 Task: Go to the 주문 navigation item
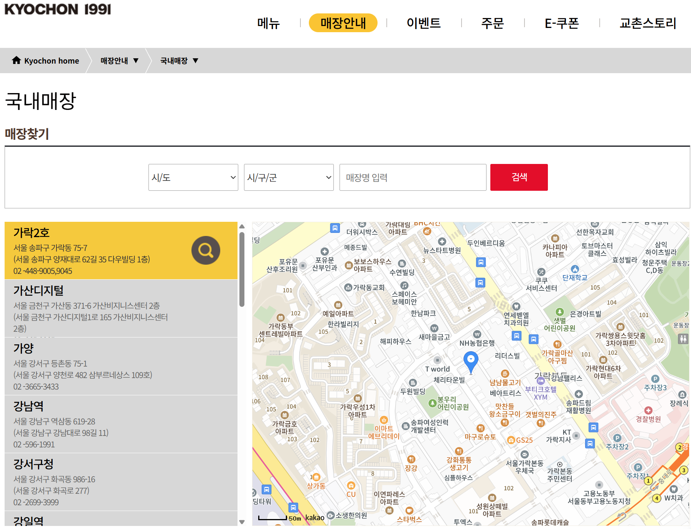[x=493, y=23]
